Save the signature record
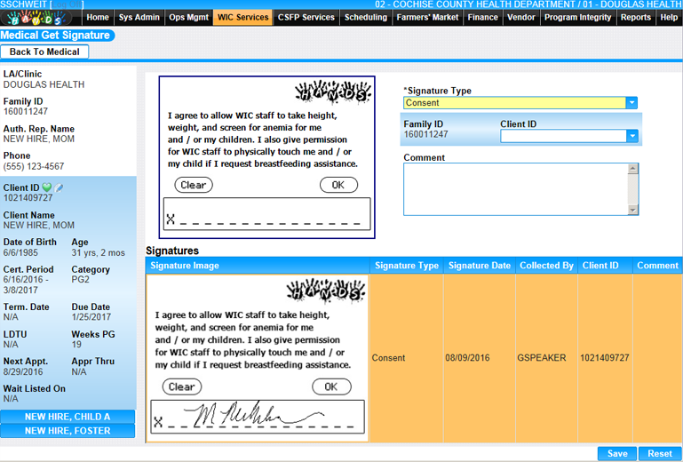 pos(616,453)
